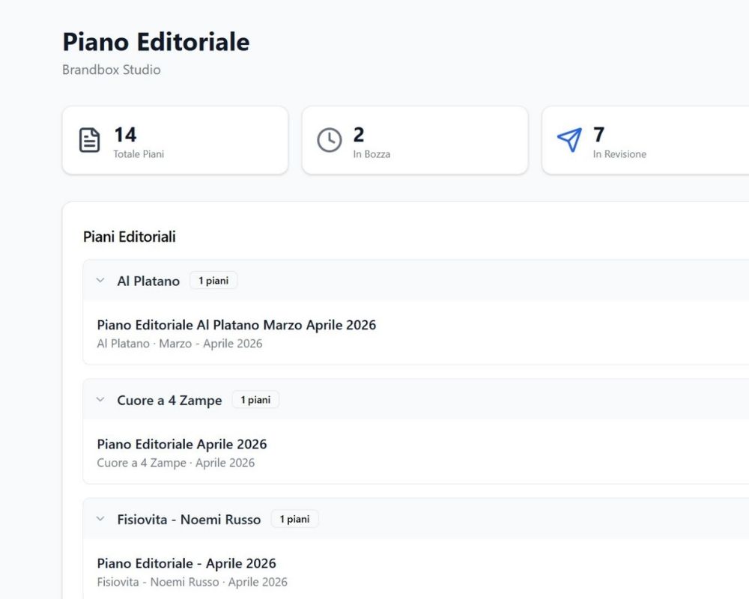This screenshot has width=749, height=599.
Task: Click the Piani Editoriali section heading
Action: coord(129,237)
